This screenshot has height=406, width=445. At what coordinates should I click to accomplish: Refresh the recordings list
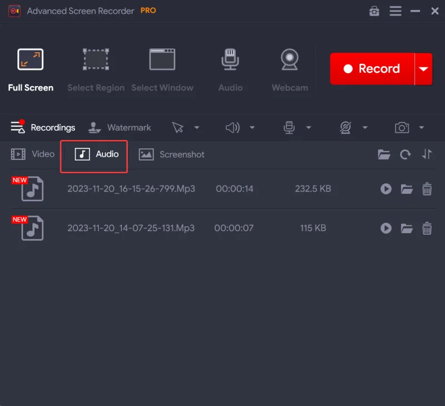pyautogui.click(x=406, y=154)
